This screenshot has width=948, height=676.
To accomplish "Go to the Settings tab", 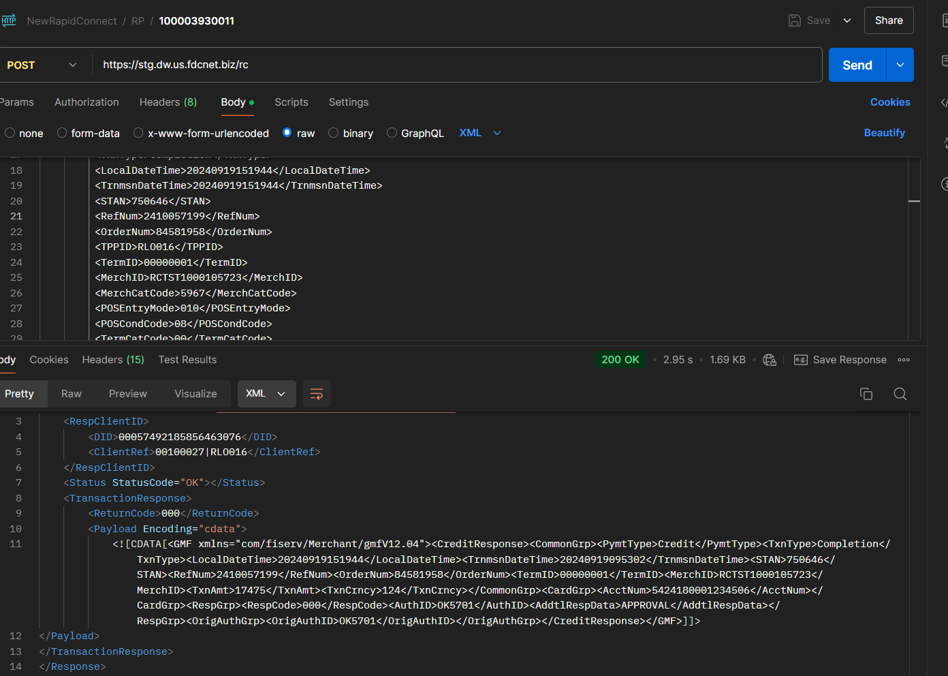I will click(349, 102).
